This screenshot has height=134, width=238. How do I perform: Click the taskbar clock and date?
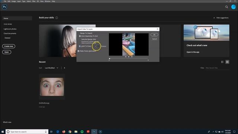pos(228,132)
